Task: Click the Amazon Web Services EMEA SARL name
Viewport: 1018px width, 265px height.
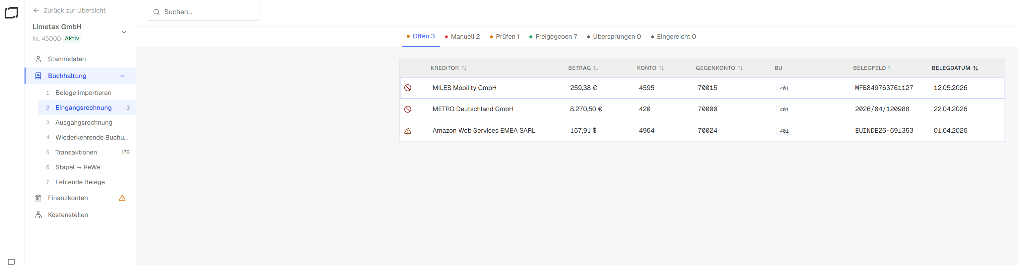Action: (x=484, y=131)
